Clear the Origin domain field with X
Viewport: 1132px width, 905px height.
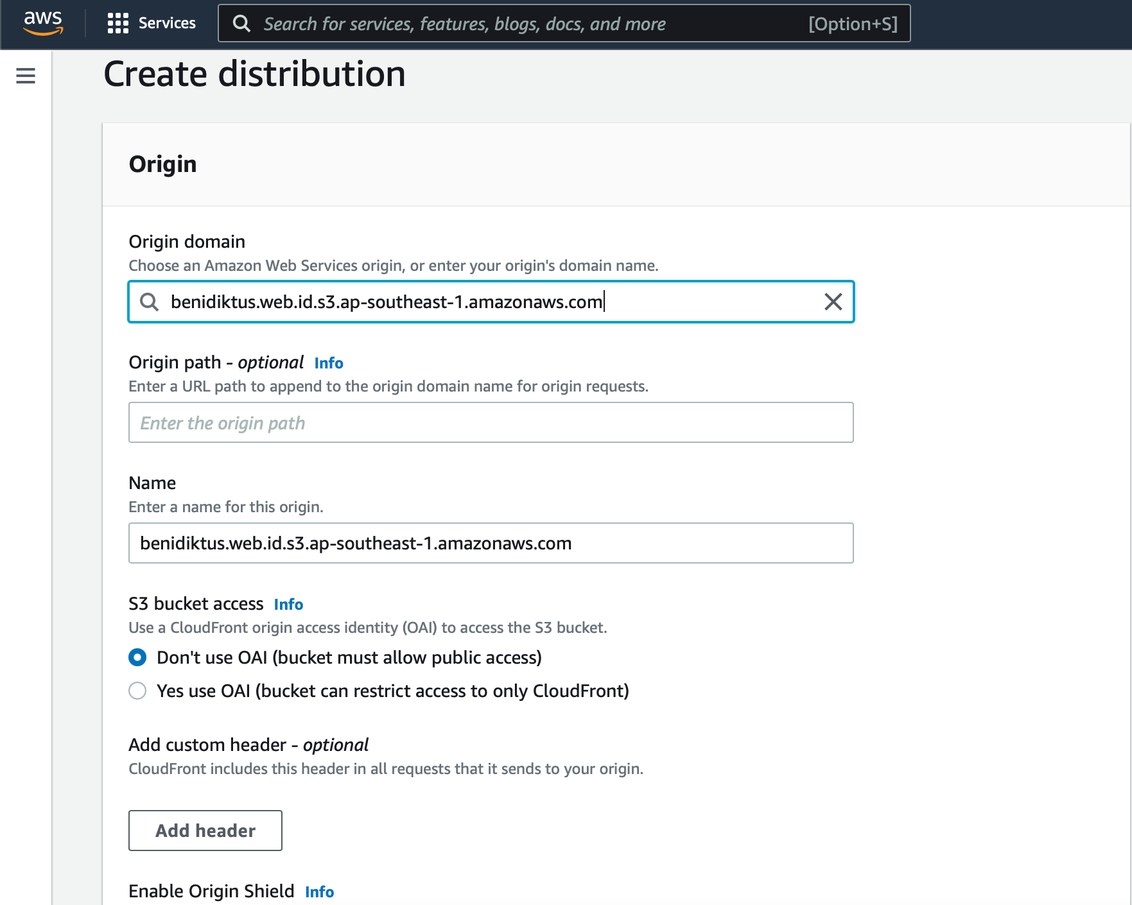click(x=833, y=302)
